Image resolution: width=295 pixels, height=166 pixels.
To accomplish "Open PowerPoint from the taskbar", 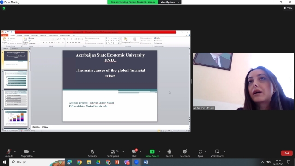I will click(x=118, y=162).
